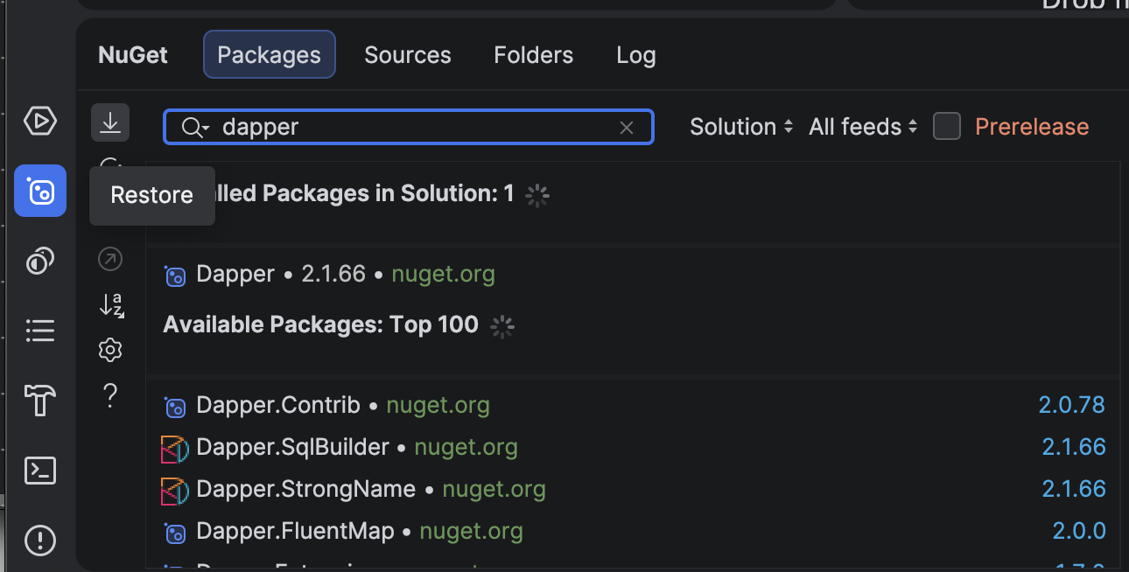The image size is (1129, 572).
Task: Click the Restore NuGet packages download icon
Action: pos(110,122)
